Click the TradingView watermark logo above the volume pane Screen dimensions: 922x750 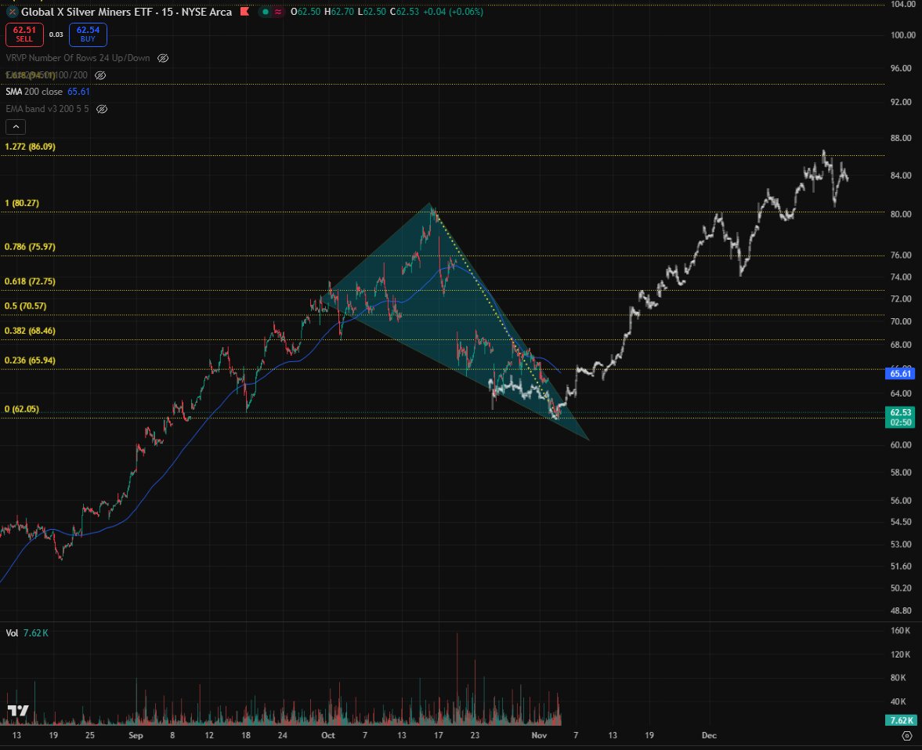point(20,709)
